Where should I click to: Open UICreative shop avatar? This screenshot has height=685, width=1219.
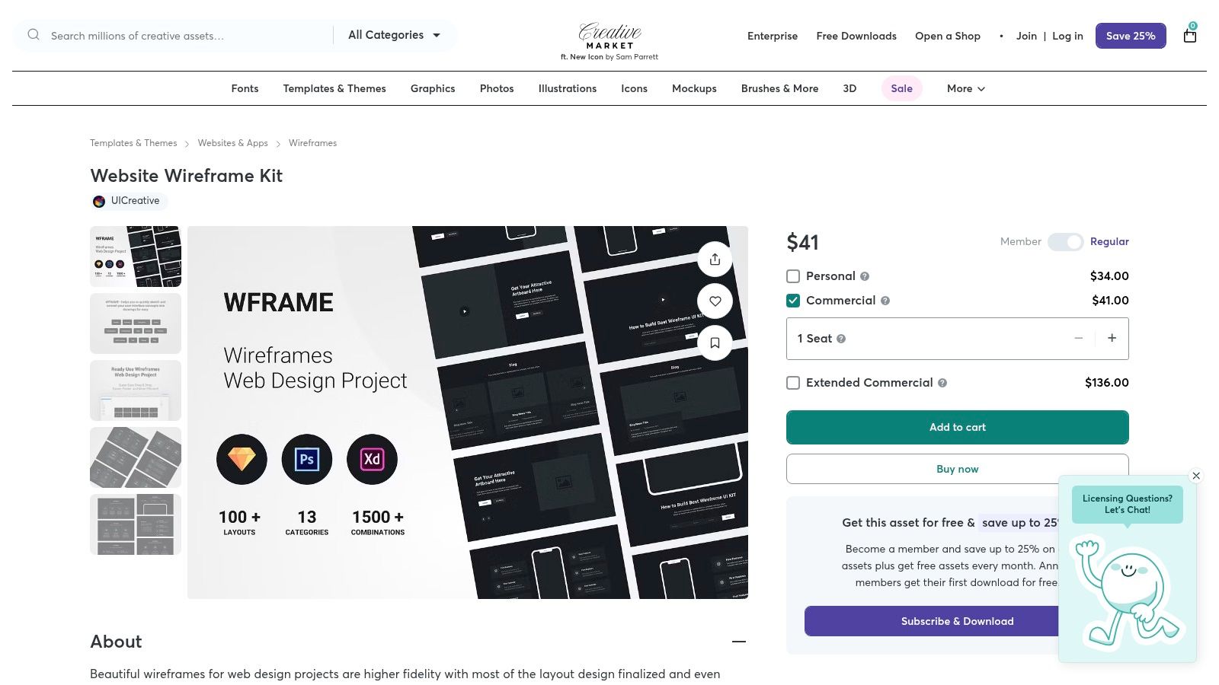(x=100, y=201)
